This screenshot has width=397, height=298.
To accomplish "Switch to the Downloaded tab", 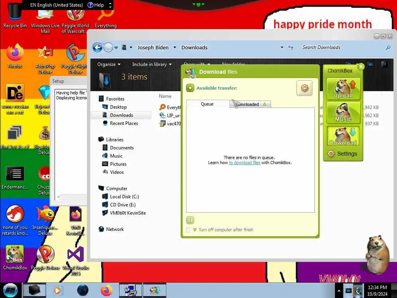I will (250, 104).
